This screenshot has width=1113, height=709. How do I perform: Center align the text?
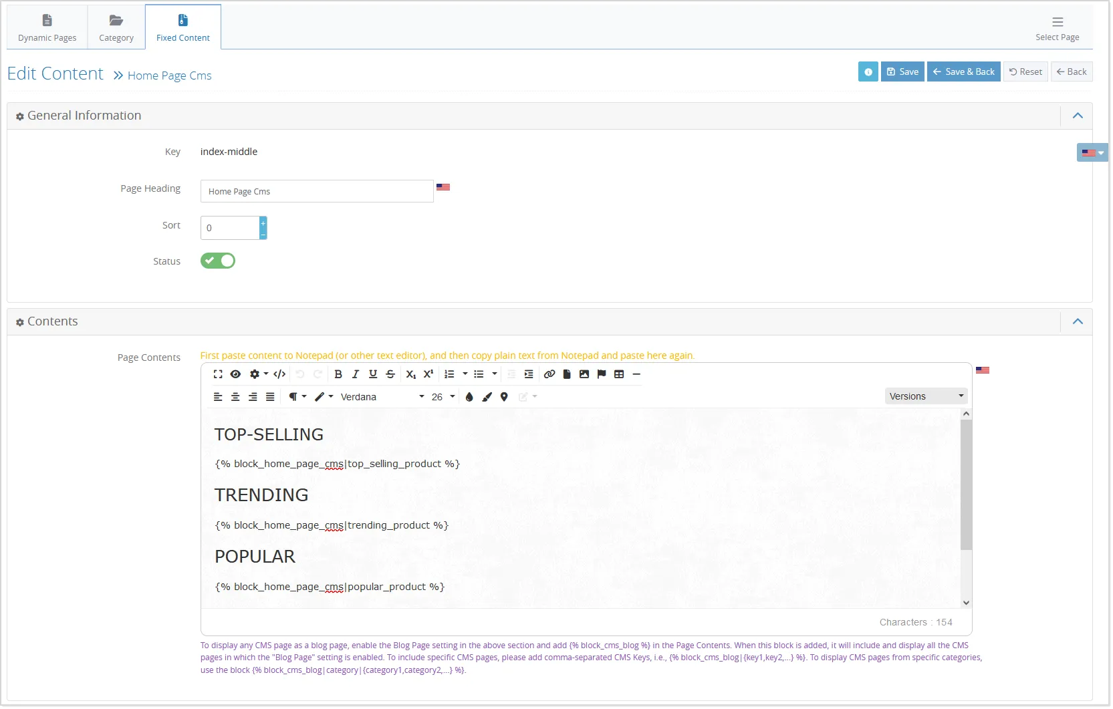pos(235,398)
